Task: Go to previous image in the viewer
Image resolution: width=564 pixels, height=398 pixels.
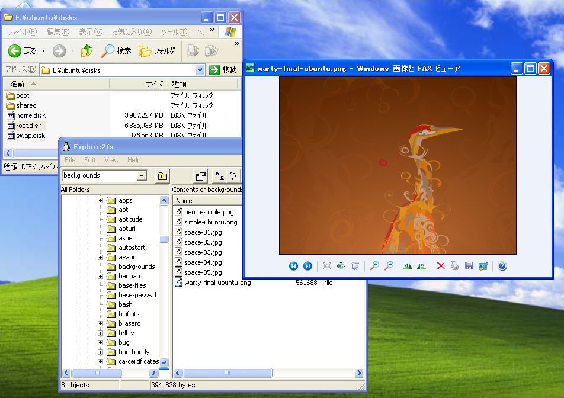Action: pyautogui.click(x=293, y=266)
